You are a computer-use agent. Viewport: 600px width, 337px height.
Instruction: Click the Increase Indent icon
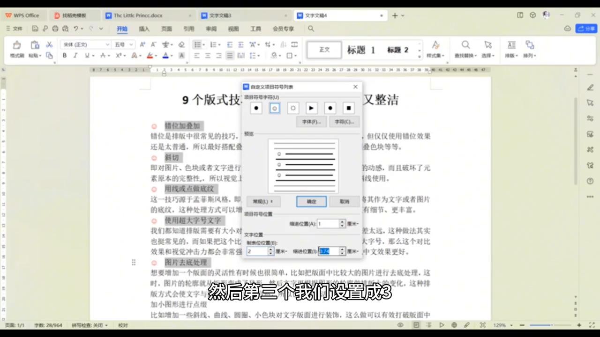[240, 44]
